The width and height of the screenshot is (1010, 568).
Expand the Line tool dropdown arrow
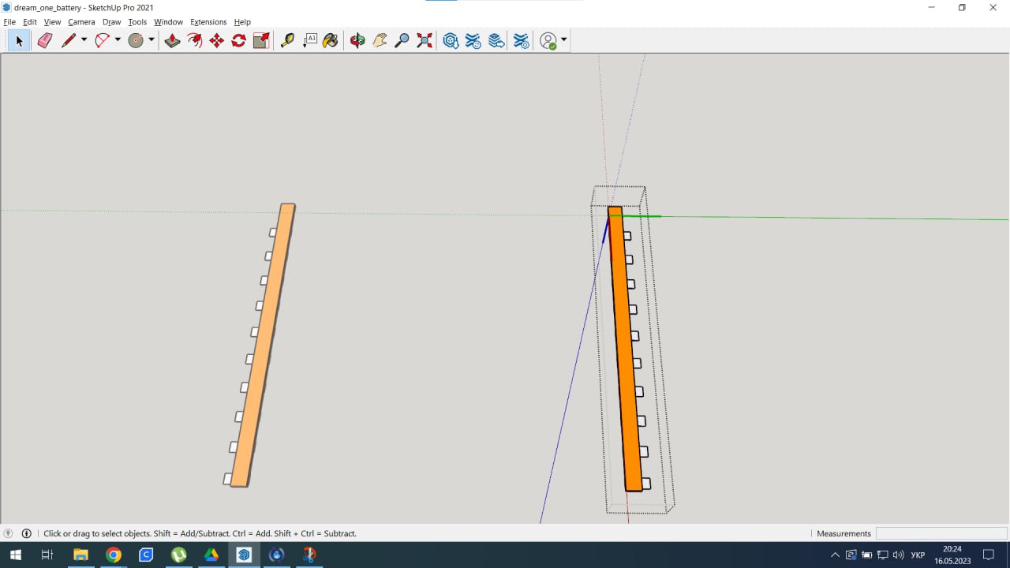tap(84, 40)
